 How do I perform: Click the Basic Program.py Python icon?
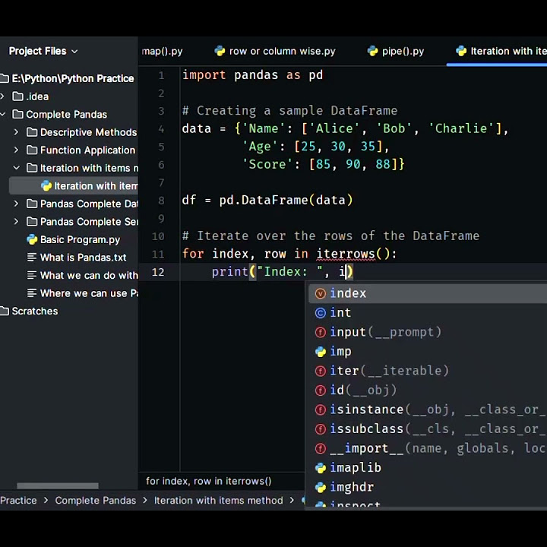[x=32, y=239]
